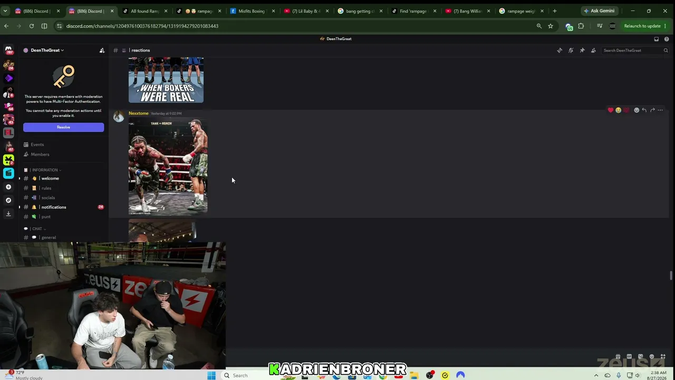Open Chrome tab search dropdown arrow

coord(6,11)
